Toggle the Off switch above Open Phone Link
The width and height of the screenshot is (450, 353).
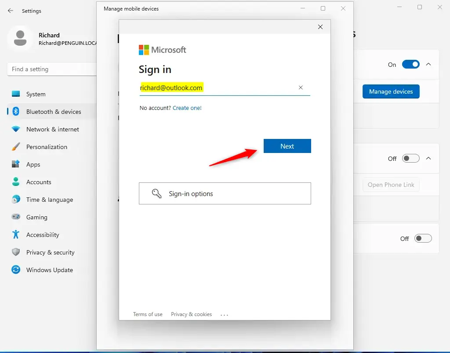point(410,158)
